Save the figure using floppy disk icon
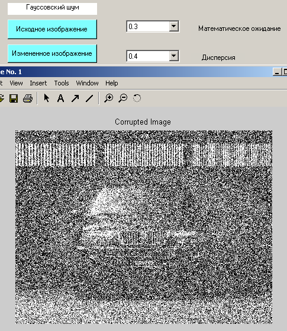Image resolution: width=287 pixels, height=331 pixels. pyautogui.click(x=14, y=98)
